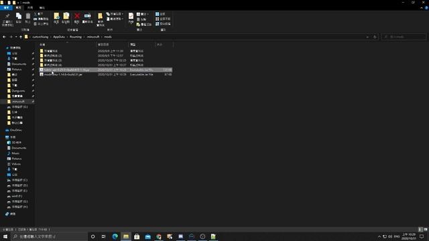This screenshot has height=241, width=429.
Task: Click the Copy button in the ribbon
Action: tap(18, 18)
